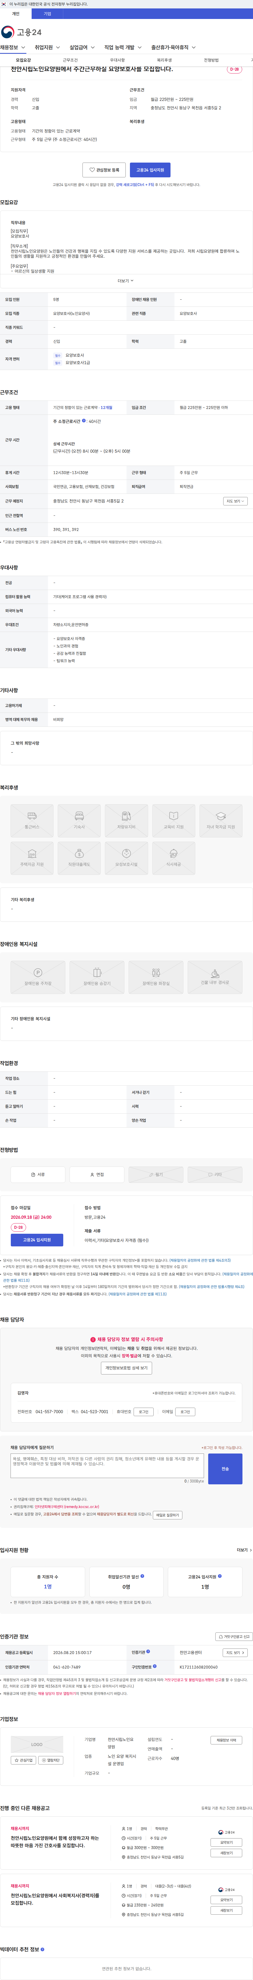The width and height of the screenshot is (253, 1980).
Task: Jump to the 모집요강 section tab
Action: tap(23, 60)
